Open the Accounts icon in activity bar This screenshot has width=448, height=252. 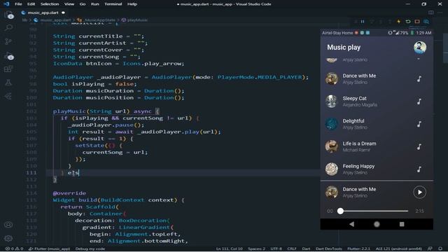(x=8, y=225)
